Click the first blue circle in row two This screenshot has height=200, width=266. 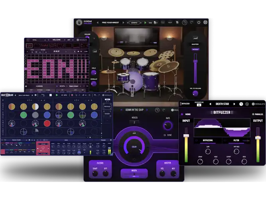47,115
